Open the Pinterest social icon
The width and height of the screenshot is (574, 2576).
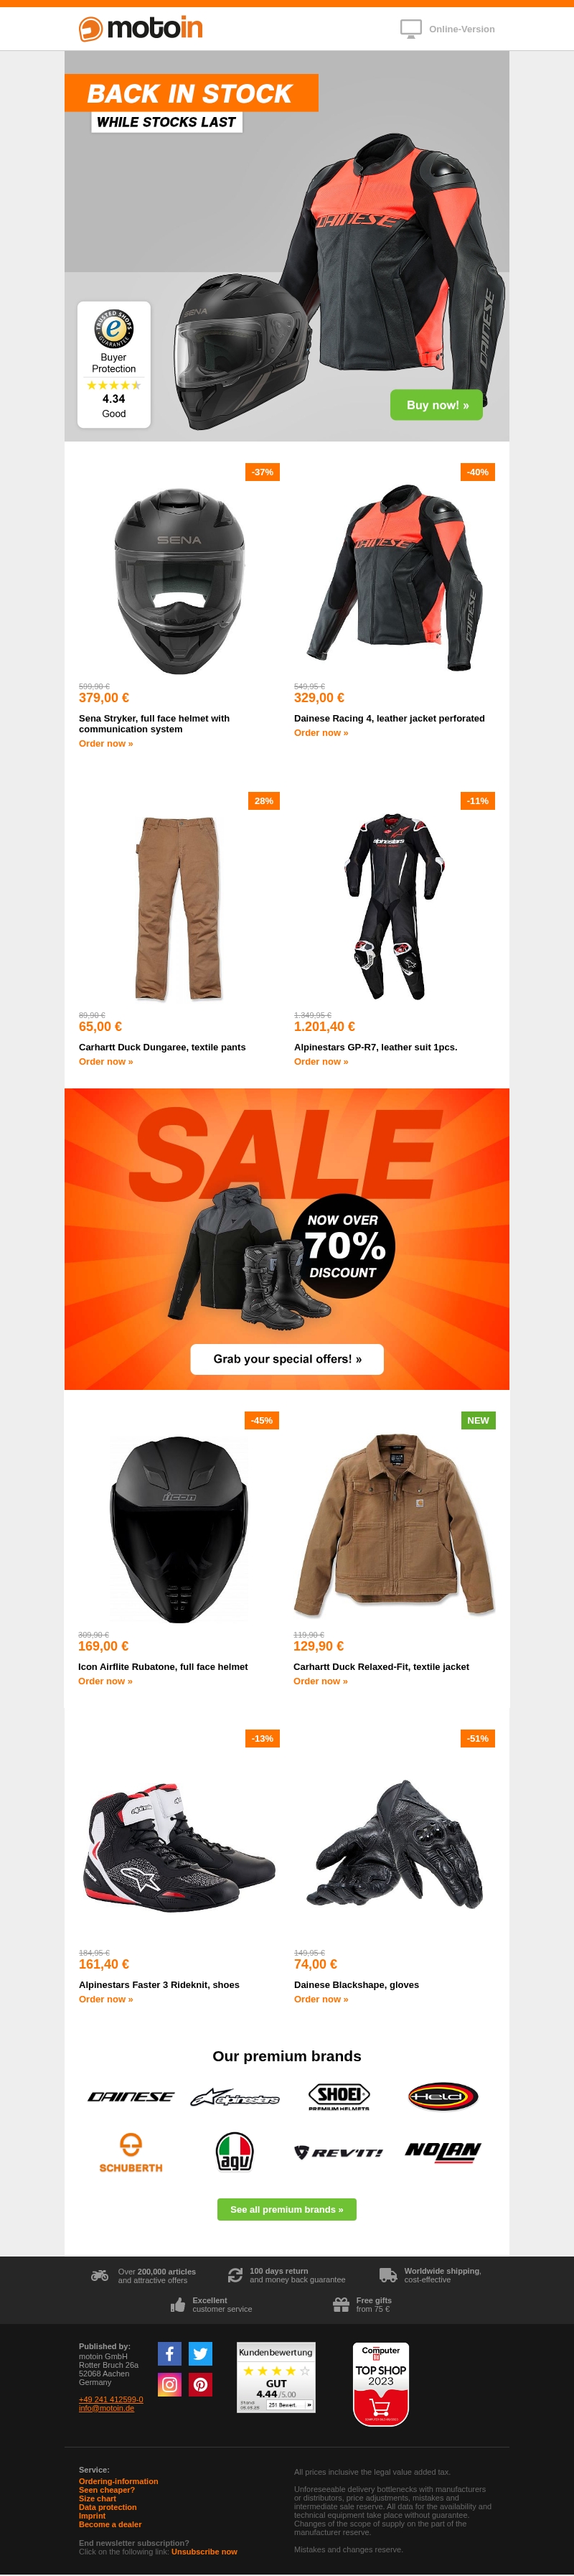pos(200,2385)
